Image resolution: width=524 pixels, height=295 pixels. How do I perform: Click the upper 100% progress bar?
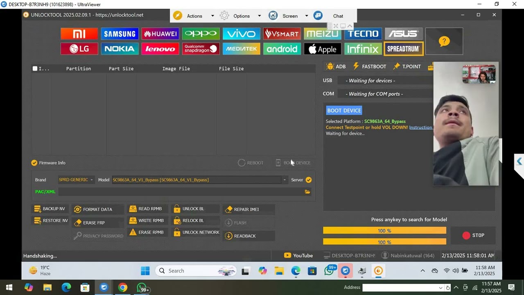[x=384, y=231]
